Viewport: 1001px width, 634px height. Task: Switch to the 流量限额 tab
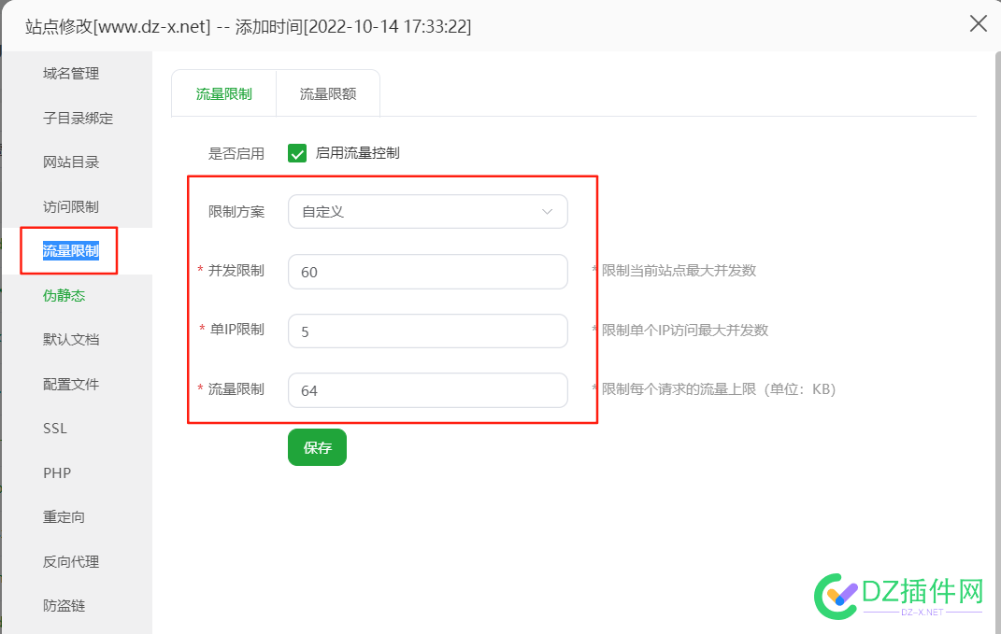coord(328,93)
